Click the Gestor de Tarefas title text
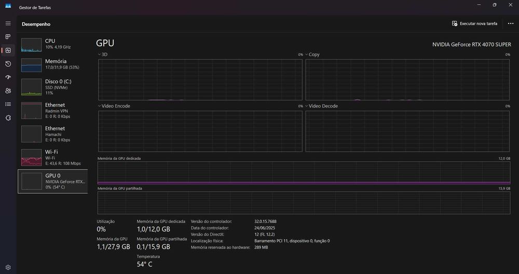Viewport: 519px width, 274px height. point(35,8)
